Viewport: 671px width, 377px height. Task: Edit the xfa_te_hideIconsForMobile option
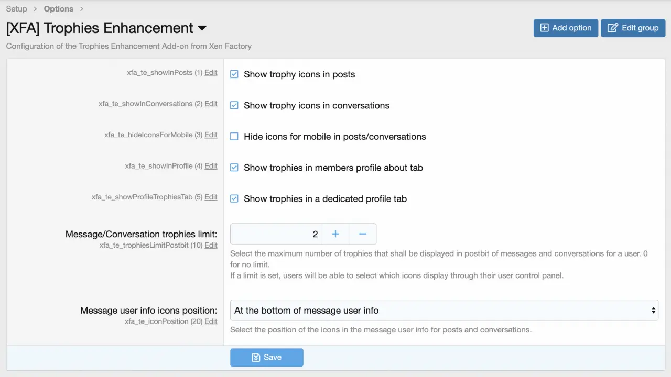pyautogui.click(x=211, y=135)
